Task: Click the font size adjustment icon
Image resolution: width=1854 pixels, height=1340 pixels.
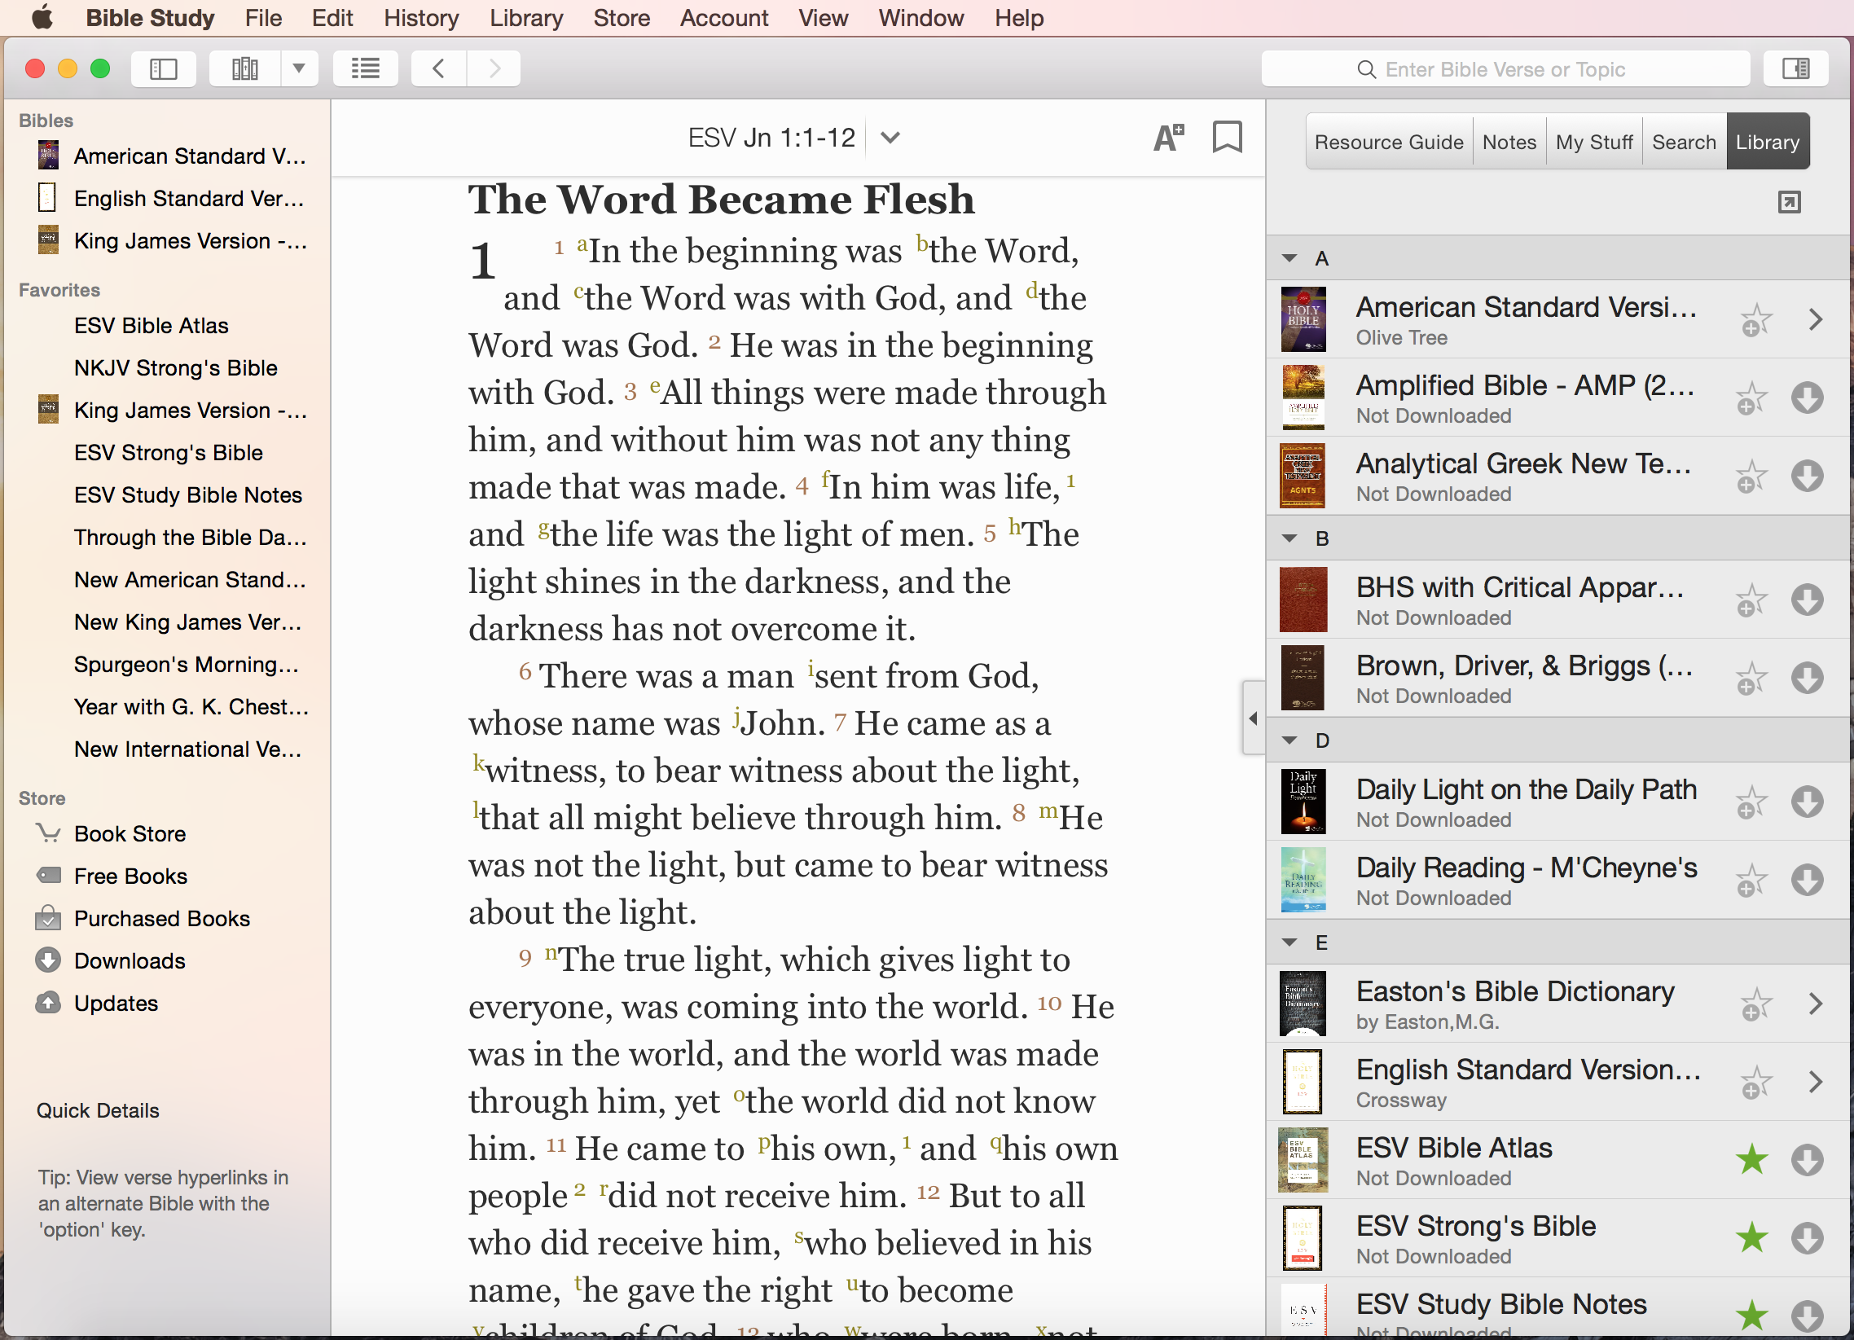Action: [x=1168, y=138]
